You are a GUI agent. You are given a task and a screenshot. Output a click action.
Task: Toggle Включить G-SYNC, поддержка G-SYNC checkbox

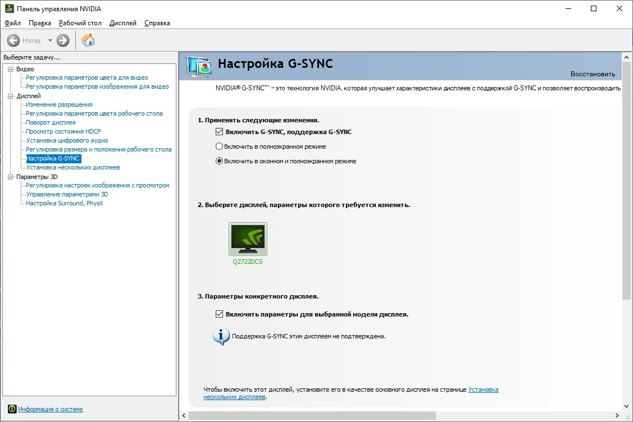pyautogui.click(x=219, y=131)
